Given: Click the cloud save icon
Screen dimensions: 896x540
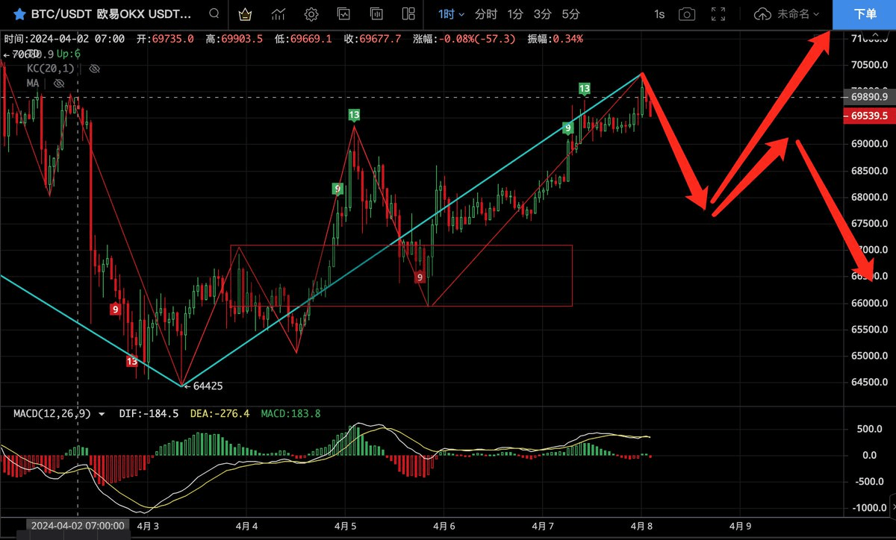Looking at the screenshot, I should coord(762,14).
